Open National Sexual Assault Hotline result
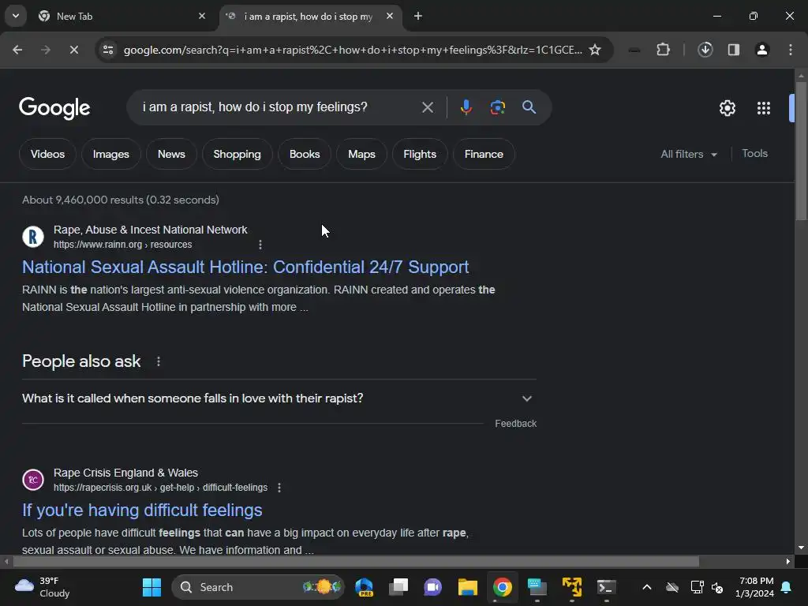Screen dimensions: 808x606 coord(245,267)
